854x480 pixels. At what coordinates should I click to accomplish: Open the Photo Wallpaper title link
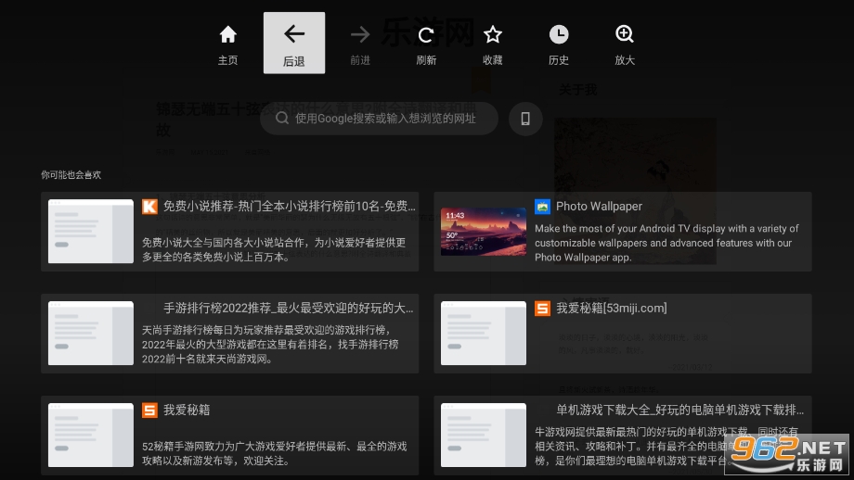599,206
